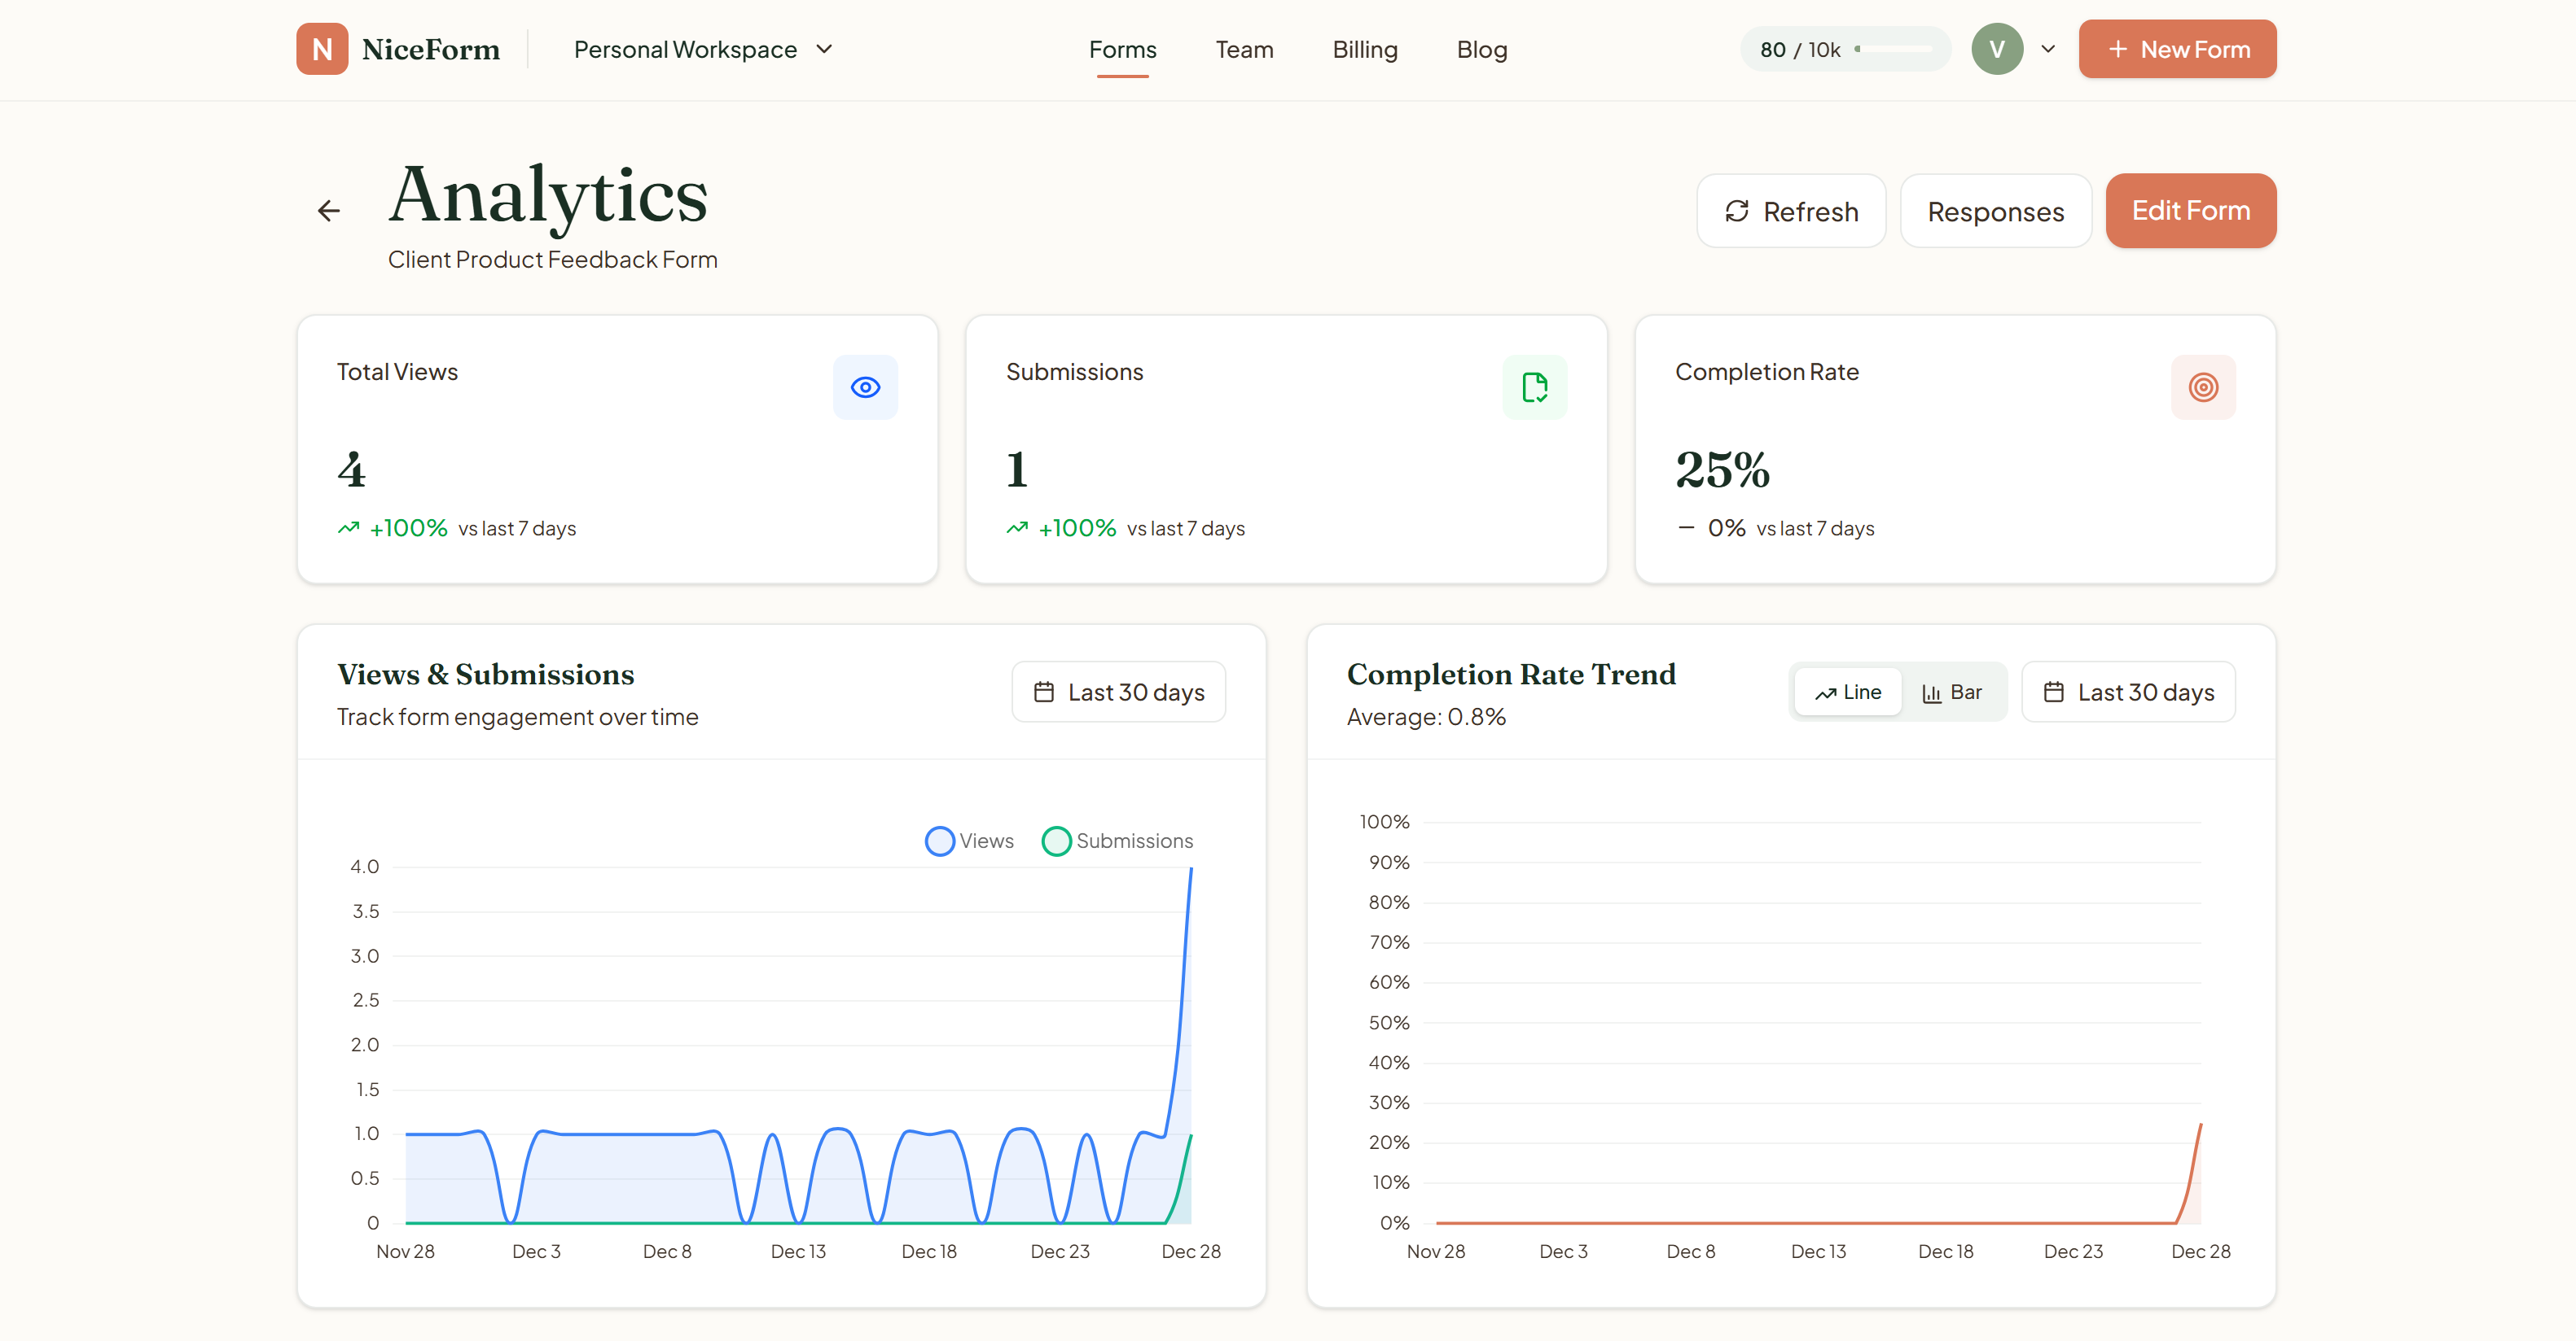Click the back arrow next to Analytics
The image size is (2576, 1341).
coord(328,210)
